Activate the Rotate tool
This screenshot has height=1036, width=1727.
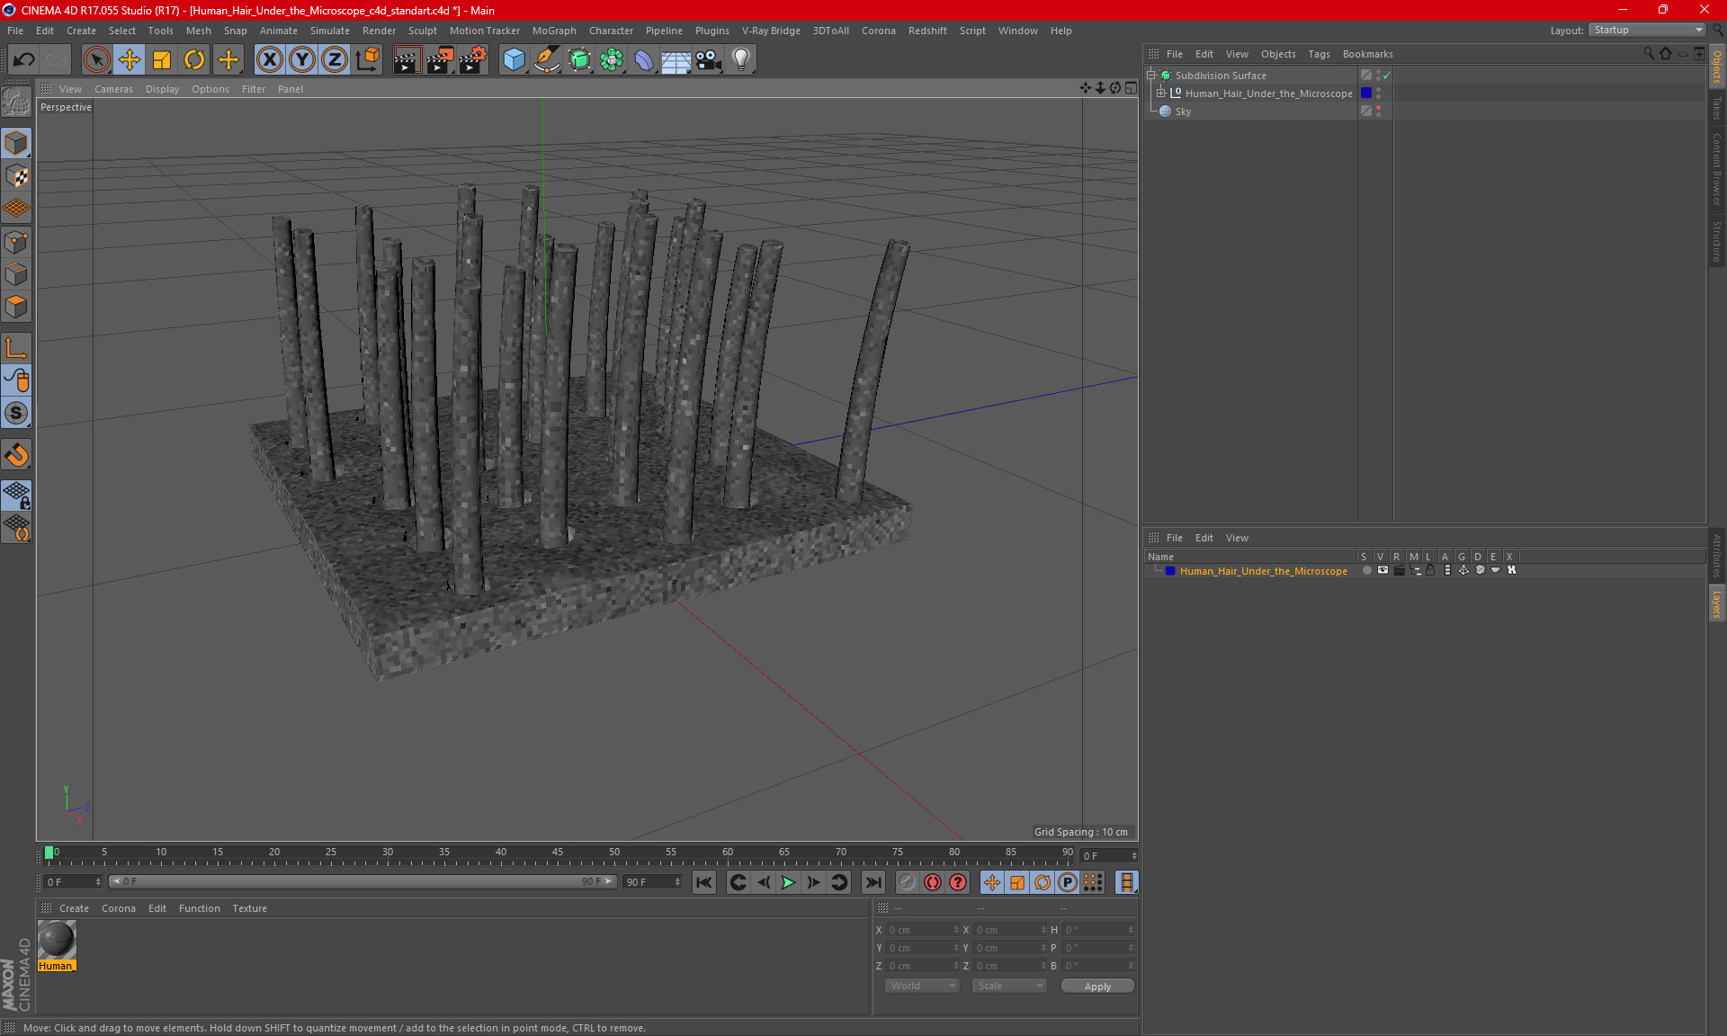(x=194, y=60)
